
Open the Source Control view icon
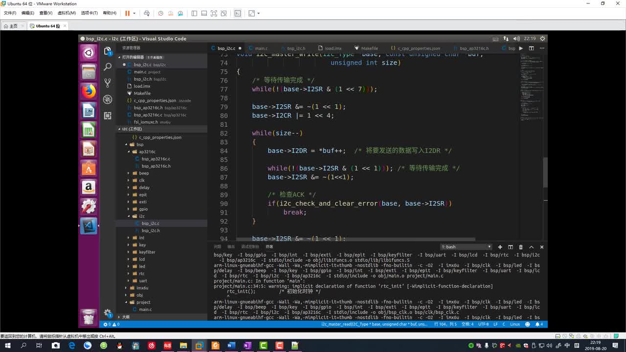[108, 83]
